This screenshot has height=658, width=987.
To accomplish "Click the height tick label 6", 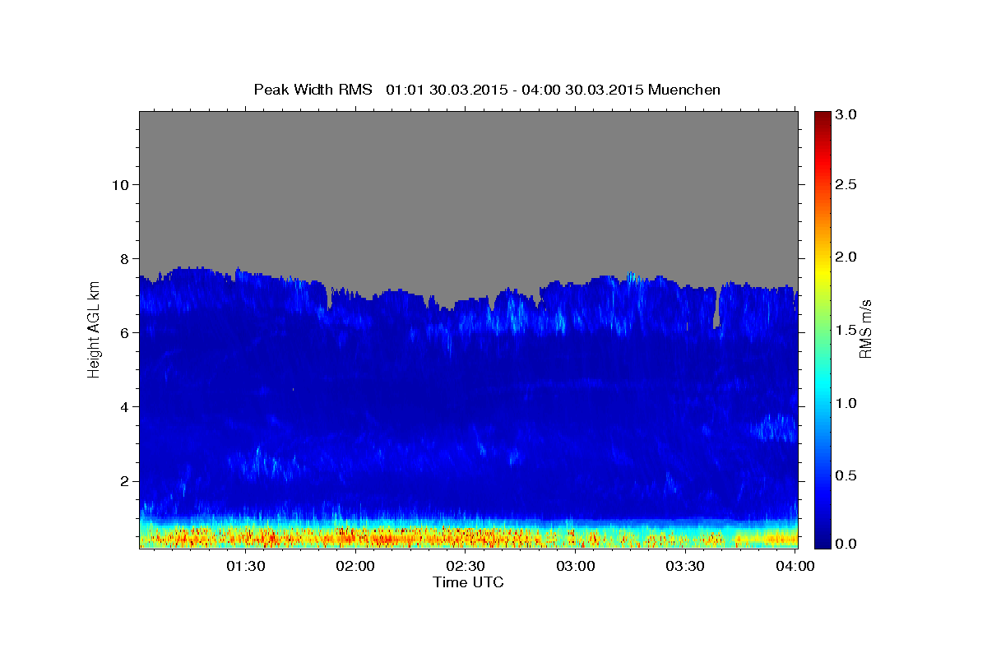I will (x=123, y=332).
